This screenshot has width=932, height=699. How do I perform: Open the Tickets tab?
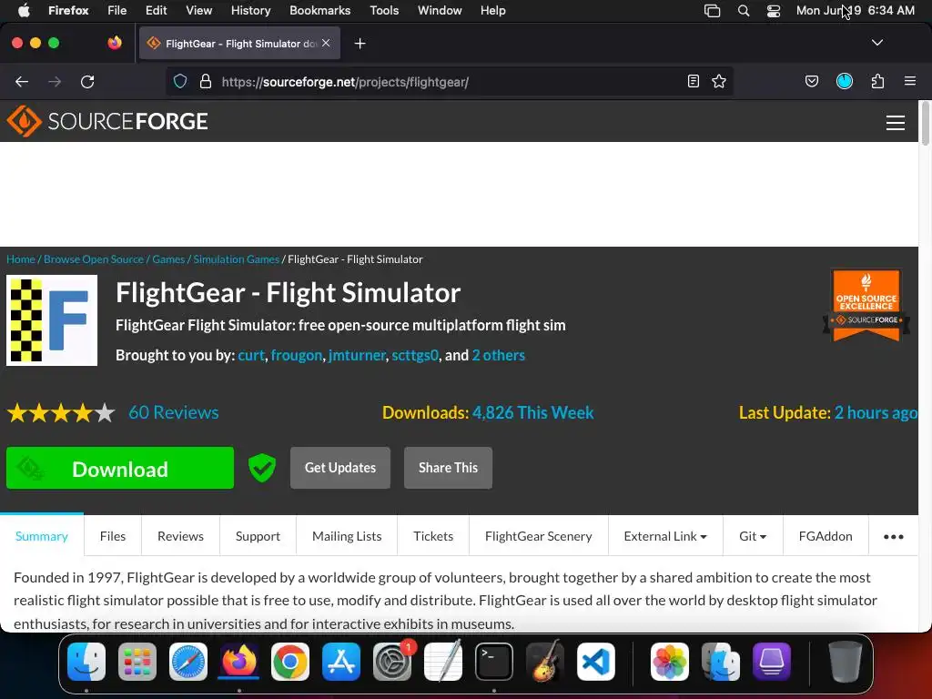tap(433, 536)
